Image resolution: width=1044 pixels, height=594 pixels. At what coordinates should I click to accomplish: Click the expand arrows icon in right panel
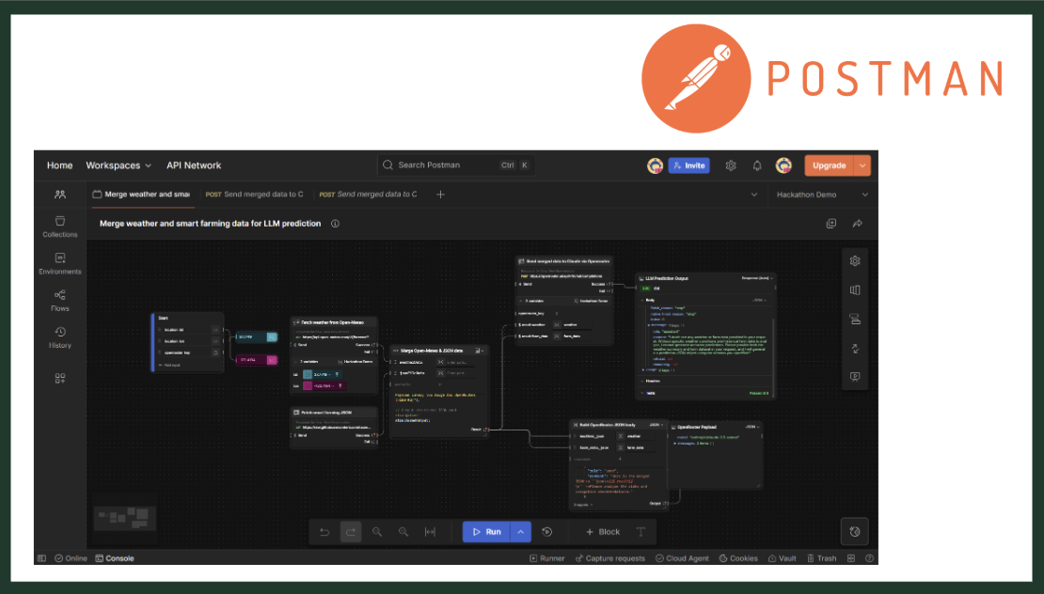pos(855,348)
